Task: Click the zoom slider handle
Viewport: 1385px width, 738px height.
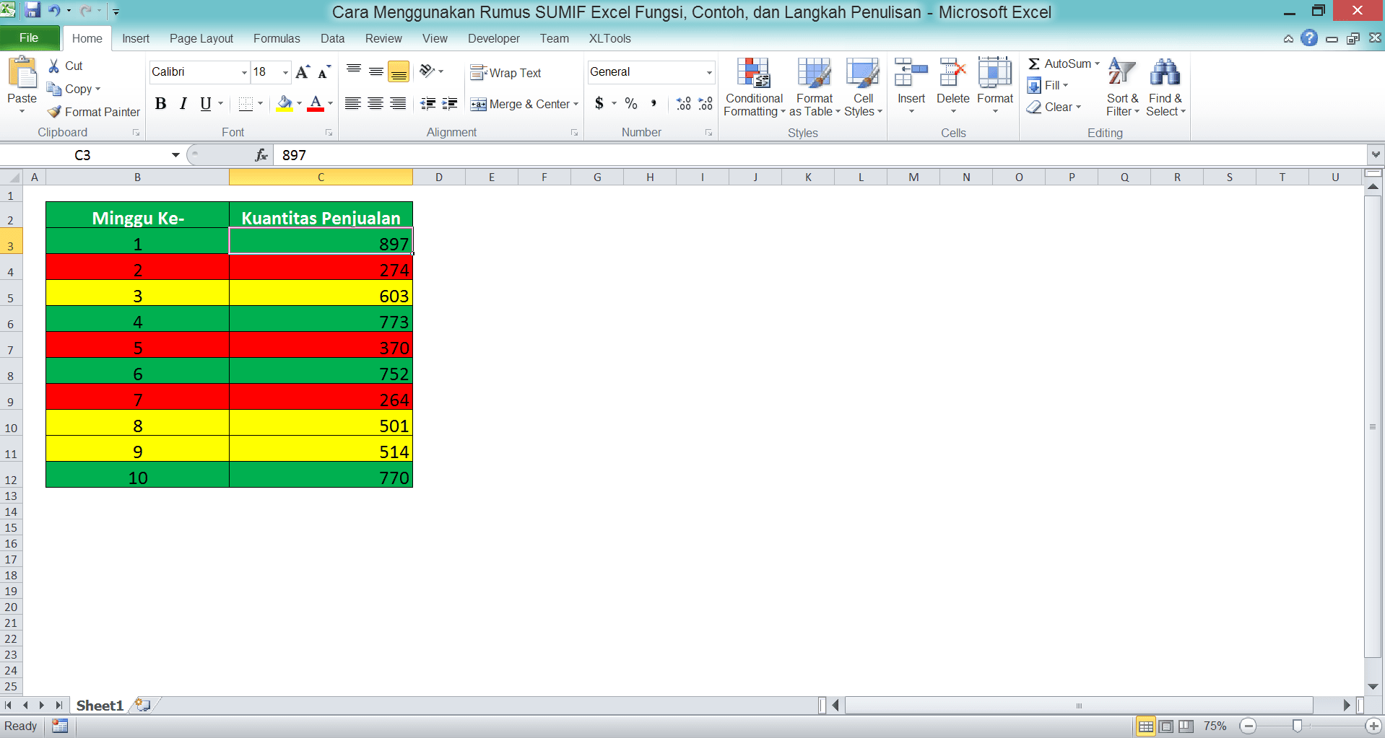Action: [x=1297, y=726]
